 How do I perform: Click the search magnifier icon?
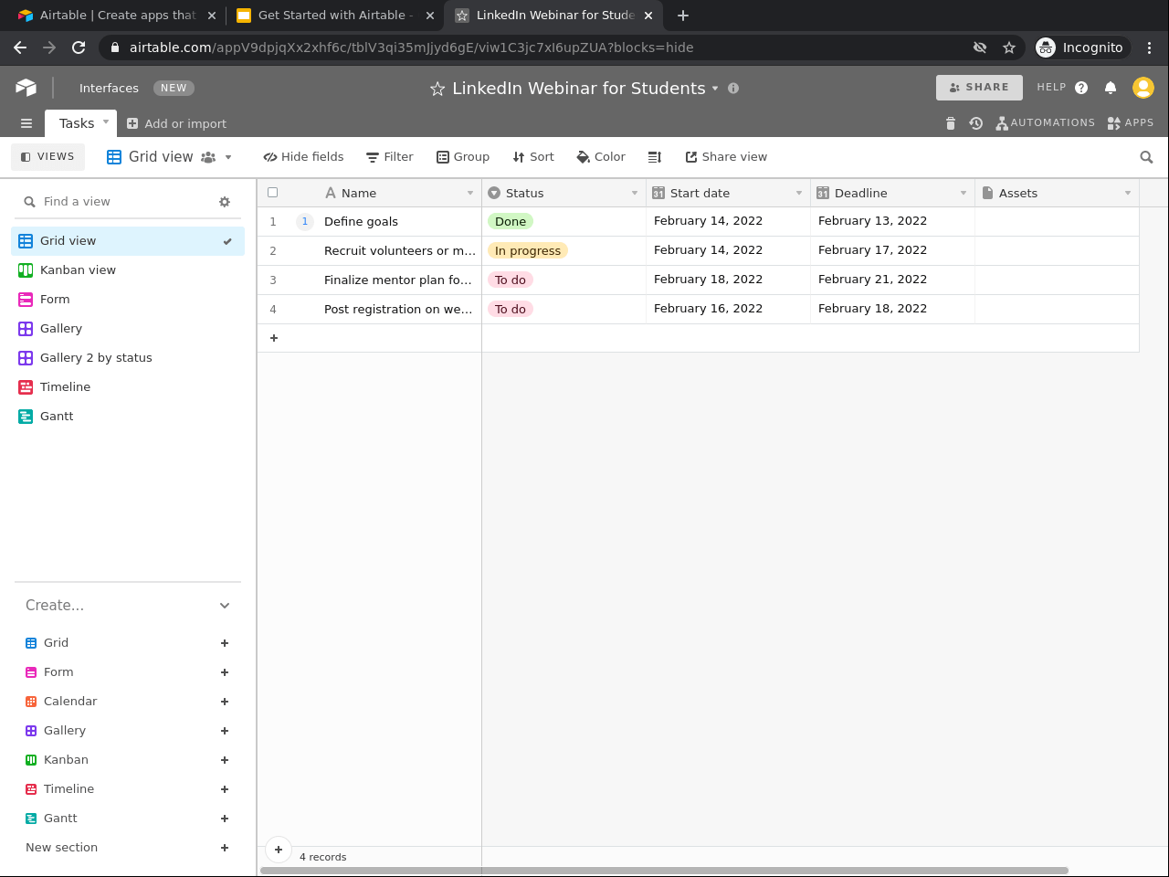1146,157
